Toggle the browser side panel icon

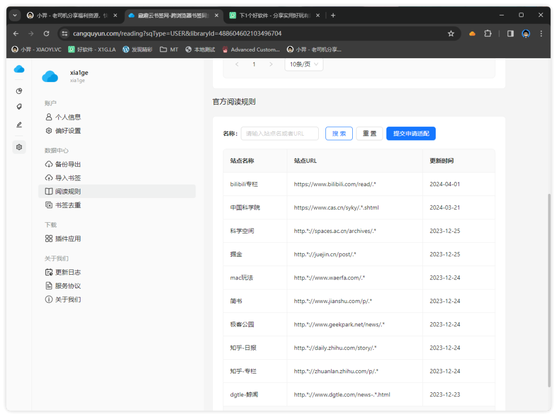pos(510,34)
